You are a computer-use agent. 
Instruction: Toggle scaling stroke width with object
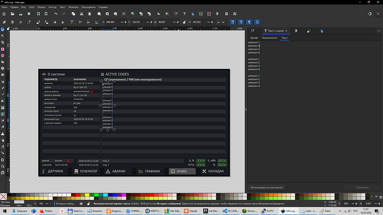[233, 22]
